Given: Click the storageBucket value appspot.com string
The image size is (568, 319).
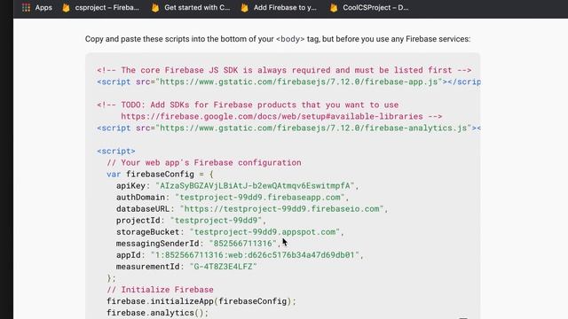Looking at the screenshot, I should (x=264, y=232).
